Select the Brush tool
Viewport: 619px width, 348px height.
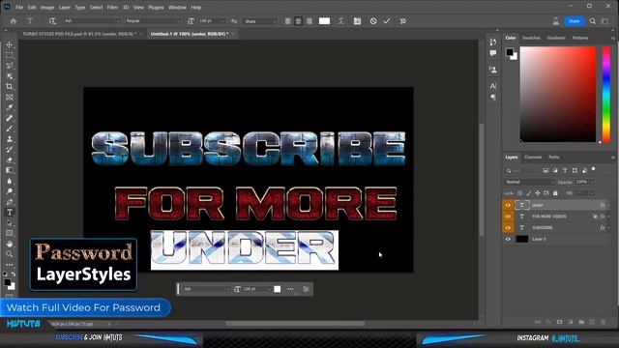[9, 129]
